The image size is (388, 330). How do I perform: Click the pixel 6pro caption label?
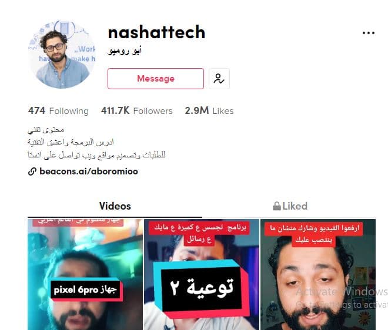[x=85, y=289]
